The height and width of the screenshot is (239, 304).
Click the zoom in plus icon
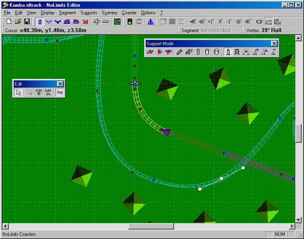click(96, 22)
